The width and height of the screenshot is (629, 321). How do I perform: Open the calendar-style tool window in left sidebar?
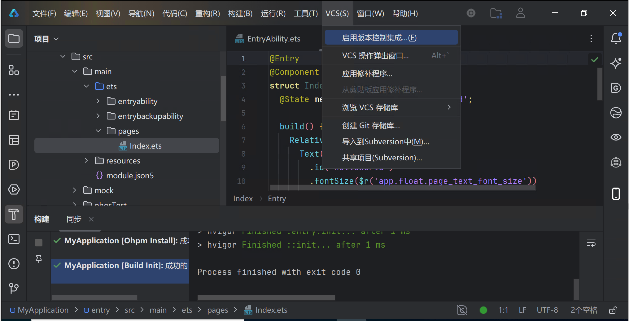point(14,115)
